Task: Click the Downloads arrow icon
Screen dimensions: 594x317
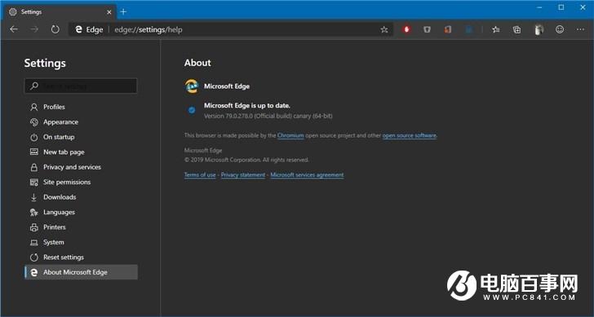Action: click(34, 197)
